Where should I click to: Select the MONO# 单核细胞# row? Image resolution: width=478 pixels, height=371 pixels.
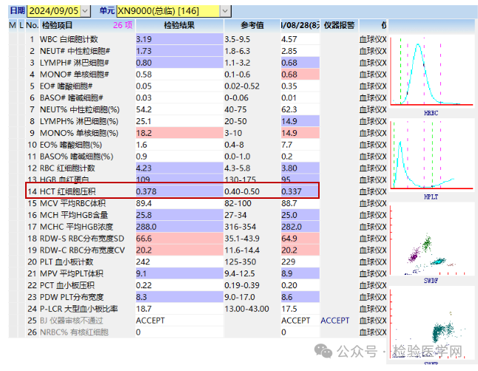click(198, 75)
